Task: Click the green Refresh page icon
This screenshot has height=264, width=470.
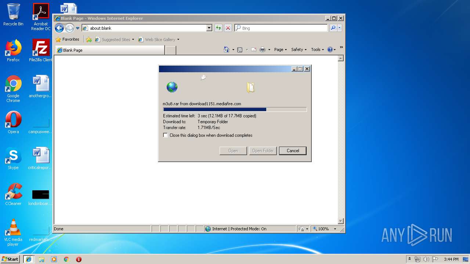Action: tap(218, 28)
